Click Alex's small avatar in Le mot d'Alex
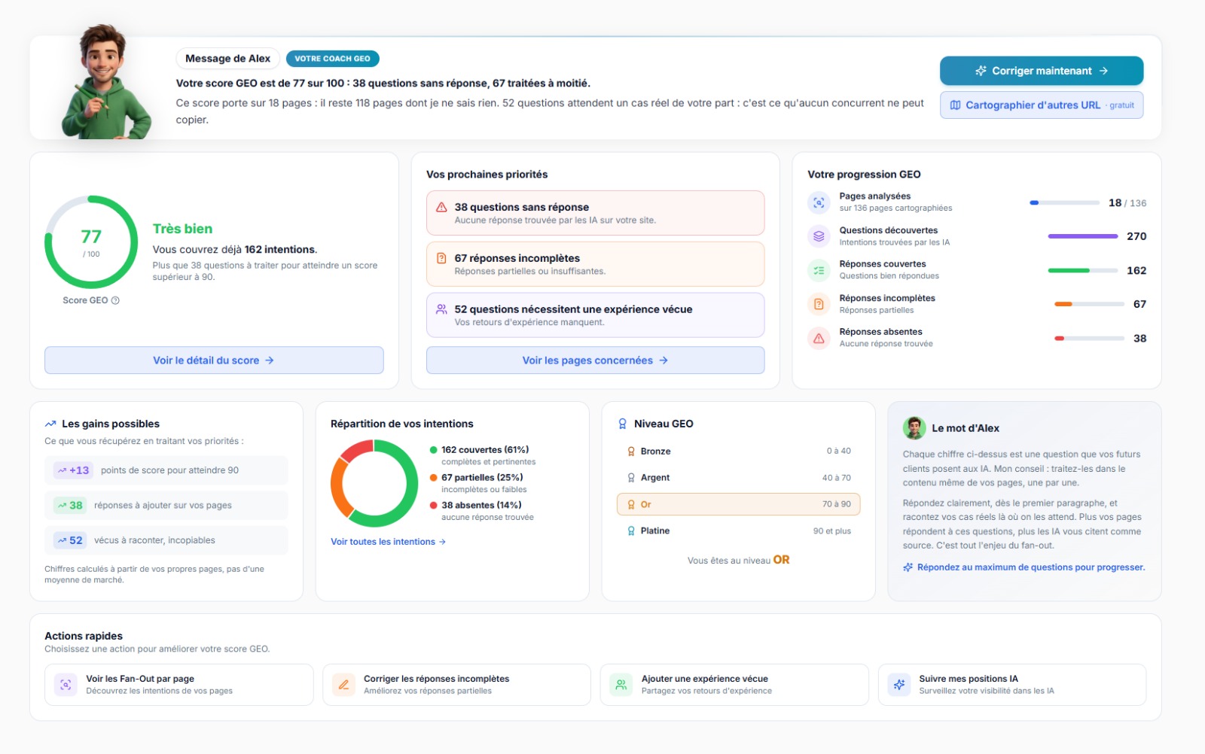The width and height of the screenshot is (1205, 754). [914, 428]
